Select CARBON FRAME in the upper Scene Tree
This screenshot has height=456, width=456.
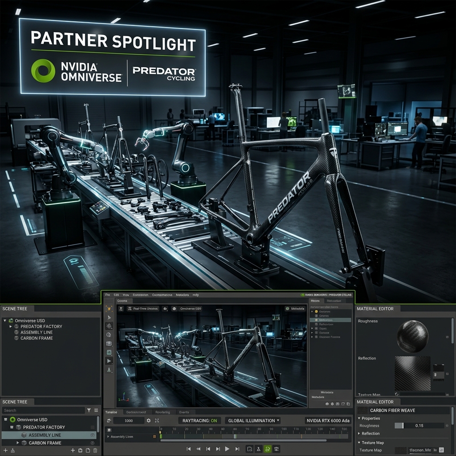pyautogui.click(x=37, y=338)
